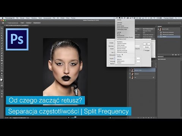Choose Nakładka blend mode from list
Image resolution: width=182 pixels, height=136 pixels.
click(x=119, y=42)
